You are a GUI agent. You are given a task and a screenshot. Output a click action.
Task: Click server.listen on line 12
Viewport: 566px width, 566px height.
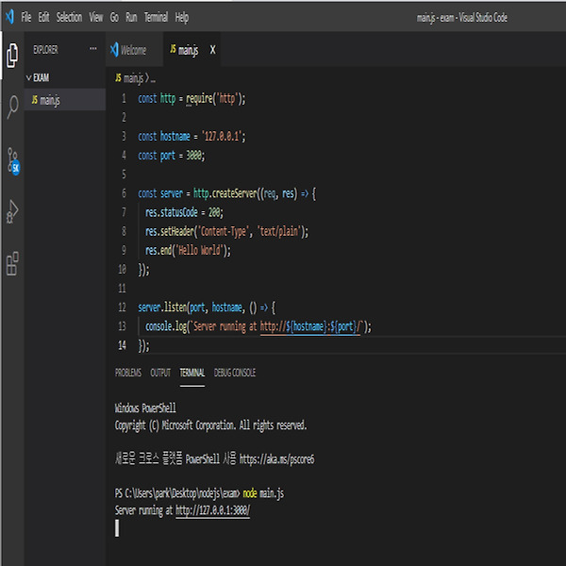coord(162,308)
